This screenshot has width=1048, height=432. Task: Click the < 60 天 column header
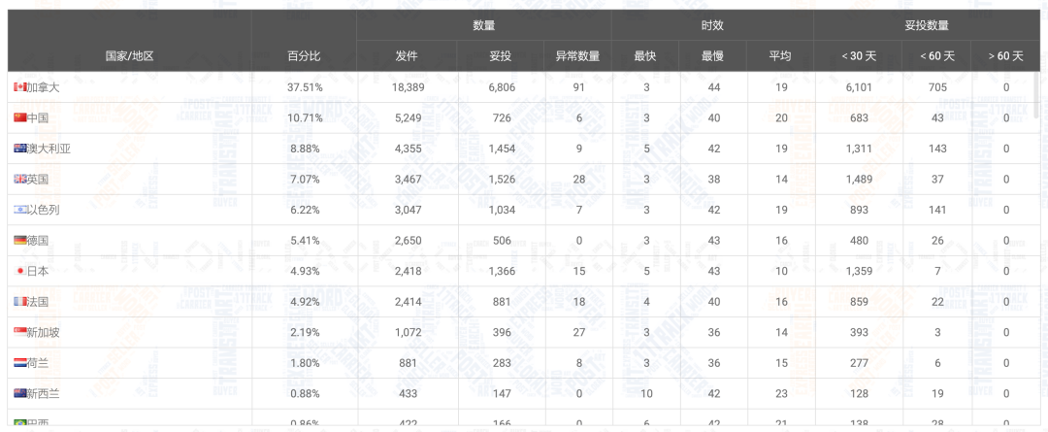click(937, 56)
